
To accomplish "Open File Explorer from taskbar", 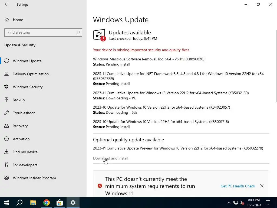I will pyautogui.click(x=33, y=203).
